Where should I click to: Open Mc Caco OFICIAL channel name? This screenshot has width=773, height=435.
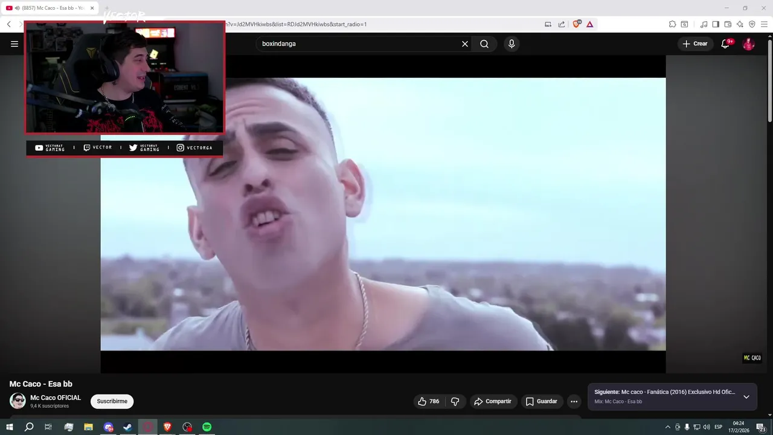click(56, 398)
